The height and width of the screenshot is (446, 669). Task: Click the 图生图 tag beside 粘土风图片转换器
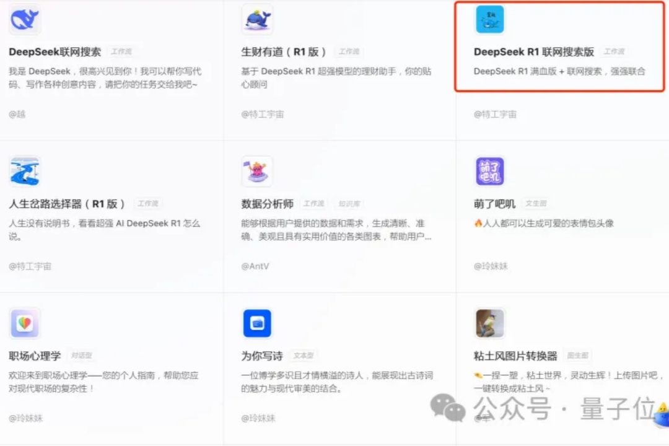pyautogui.click(x=578, y=356)
